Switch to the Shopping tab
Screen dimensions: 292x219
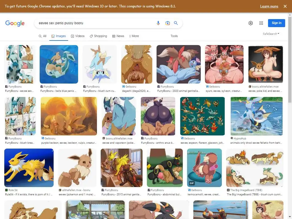(x=98, y=36)
